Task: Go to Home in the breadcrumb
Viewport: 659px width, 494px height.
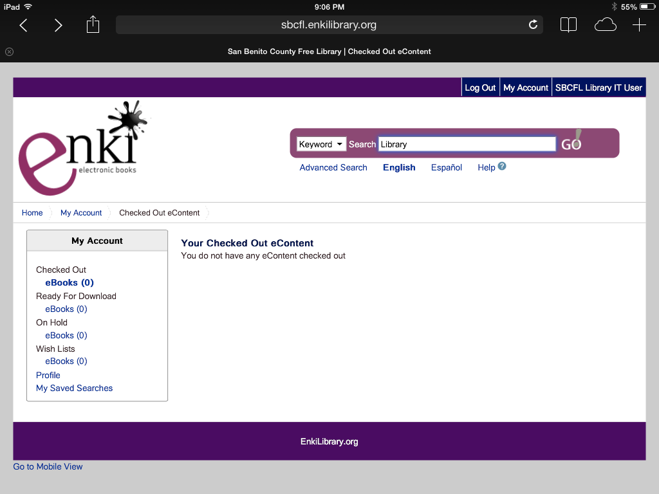Action: (x=32, y=212)
